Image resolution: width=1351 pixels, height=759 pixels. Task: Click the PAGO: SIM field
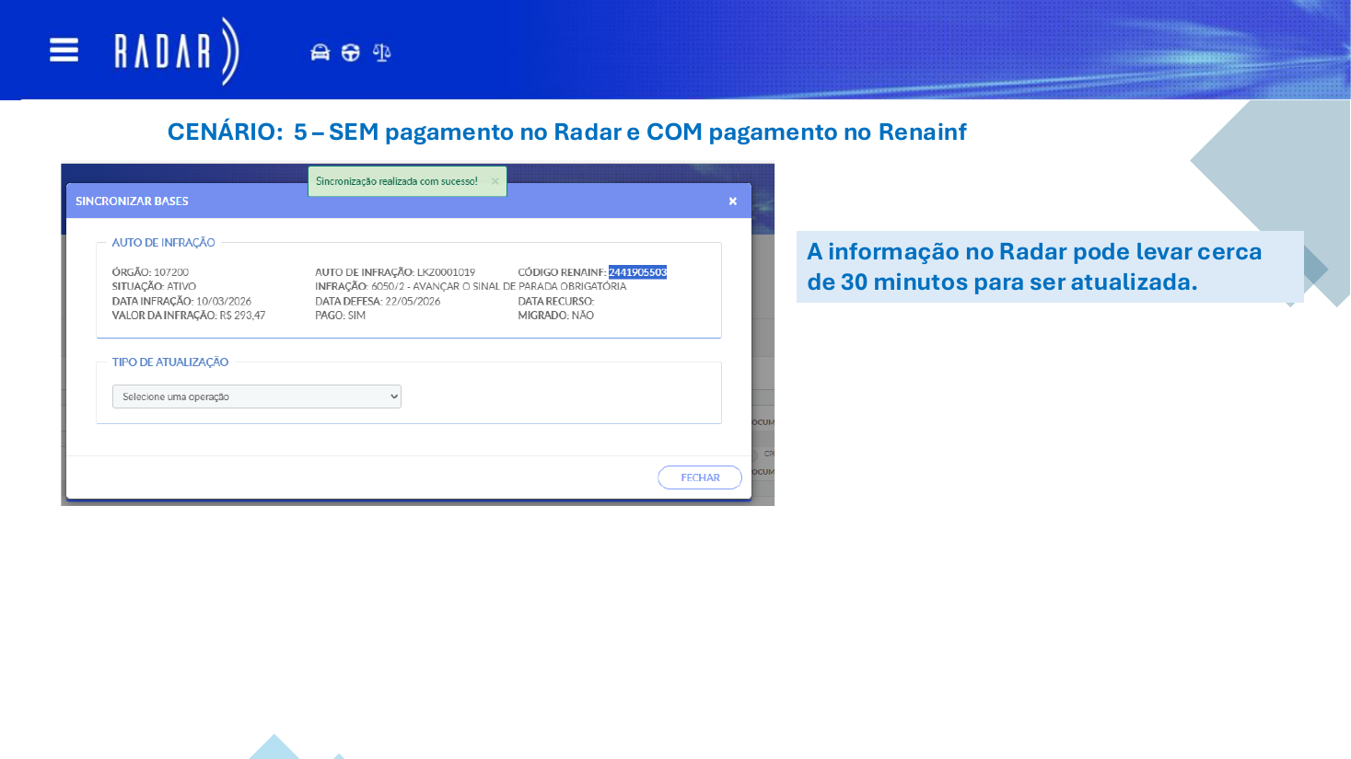coord(341,316)
